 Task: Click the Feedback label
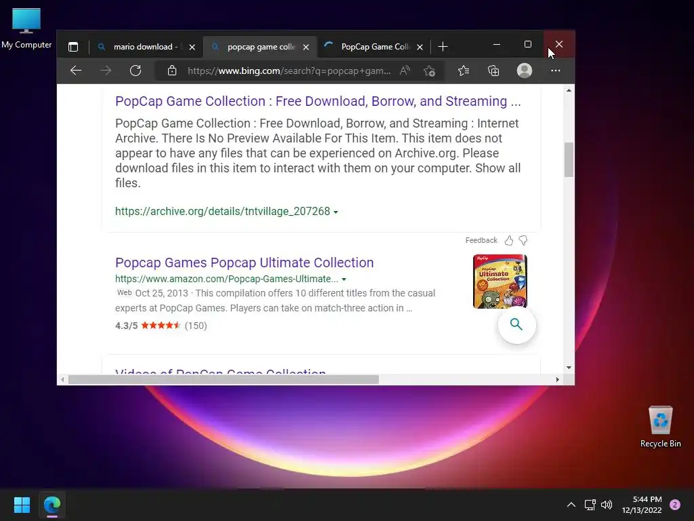(x=481, y=240)
